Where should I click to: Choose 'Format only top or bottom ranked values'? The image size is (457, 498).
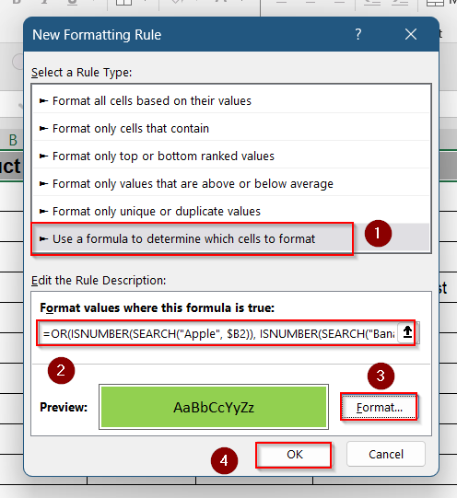click(x=231, y=156)
